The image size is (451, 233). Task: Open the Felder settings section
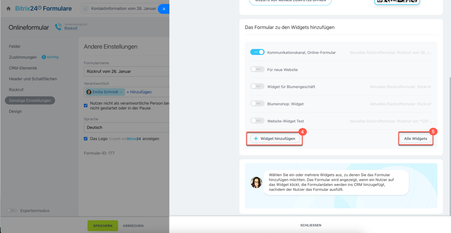point(15,47)
